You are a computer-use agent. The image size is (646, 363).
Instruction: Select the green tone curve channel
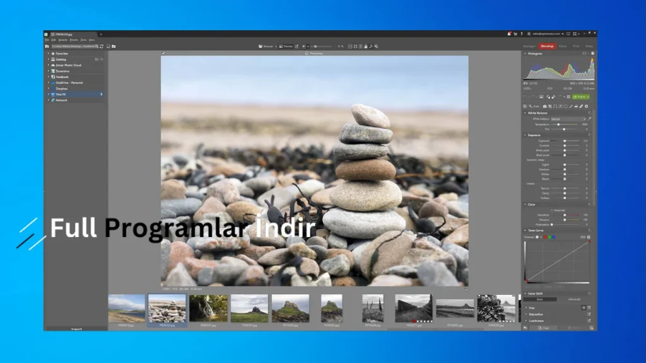(x=549, y=237)
